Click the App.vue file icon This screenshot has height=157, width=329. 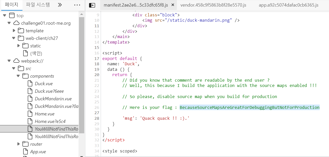(25, 152)
